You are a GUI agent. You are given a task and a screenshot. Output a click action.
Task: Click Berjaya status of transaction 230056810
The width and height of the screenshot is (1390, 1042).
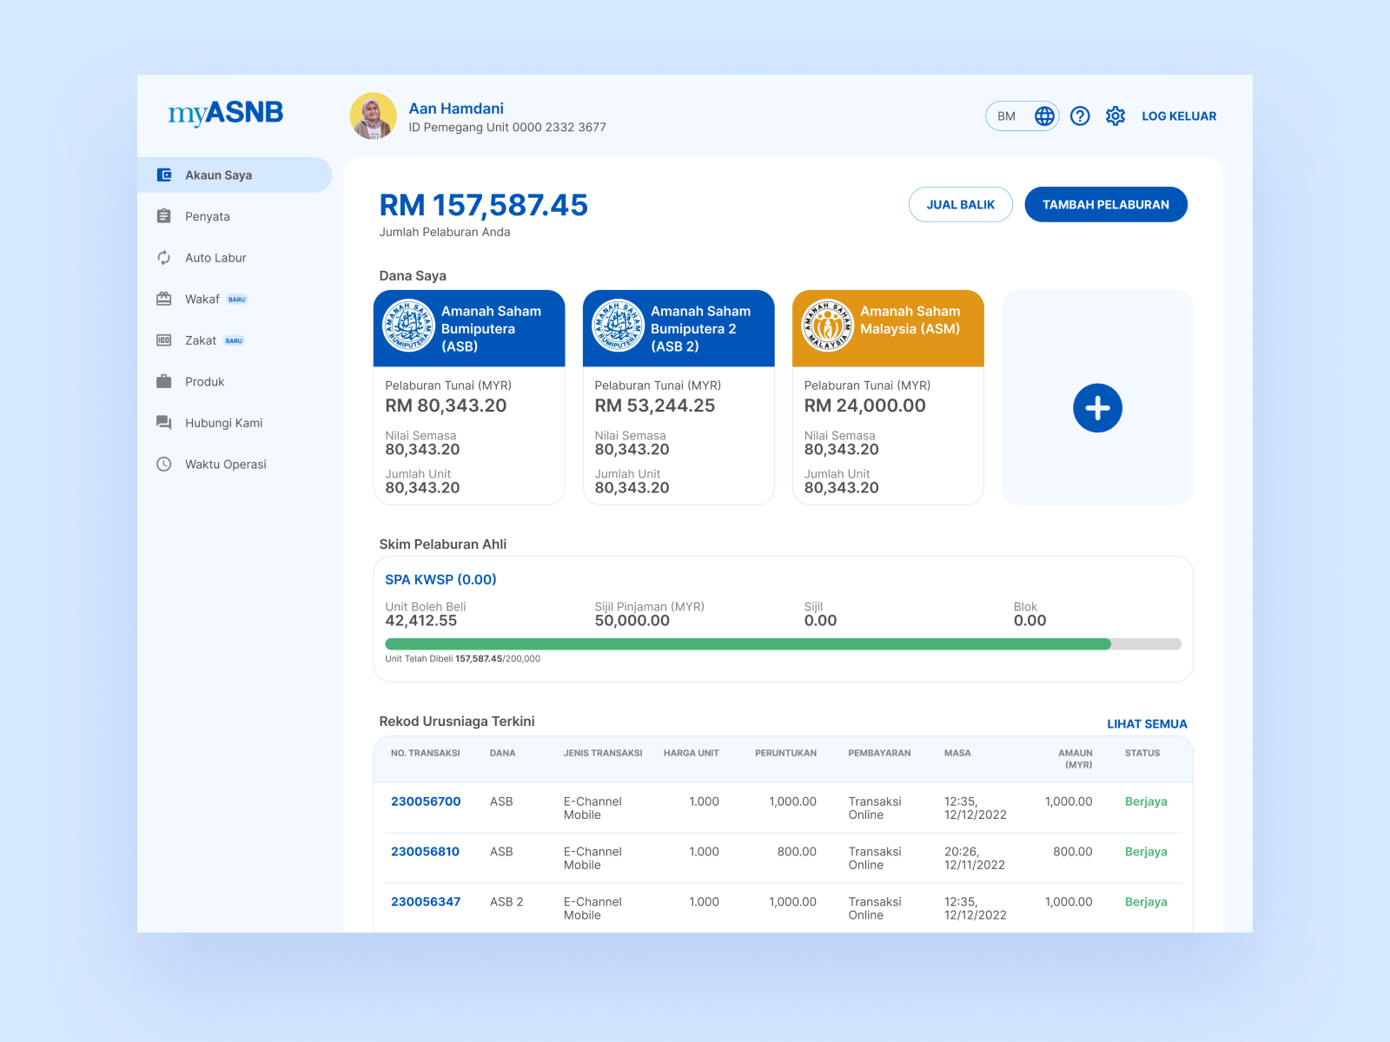point(1146,852)
